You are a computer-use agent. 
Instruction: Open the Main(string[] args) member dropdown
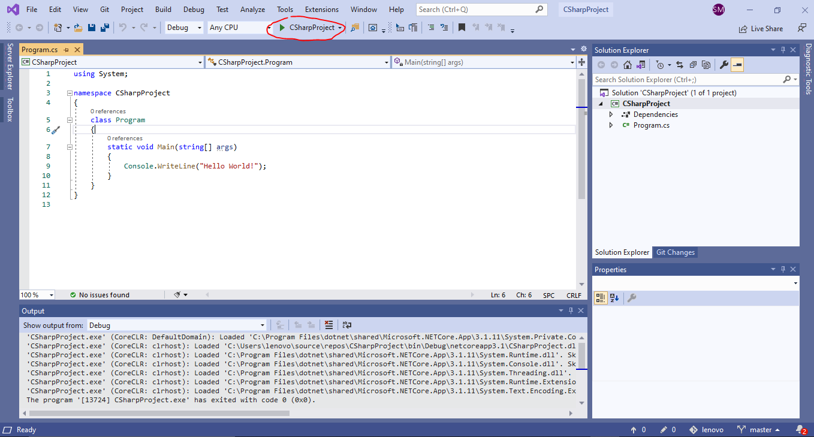click(484, 62)
